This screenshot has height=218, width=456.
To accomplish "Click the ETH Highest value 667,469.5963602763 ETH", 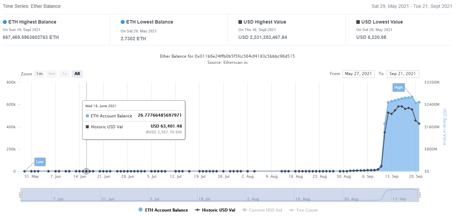I will pos(31,37).
